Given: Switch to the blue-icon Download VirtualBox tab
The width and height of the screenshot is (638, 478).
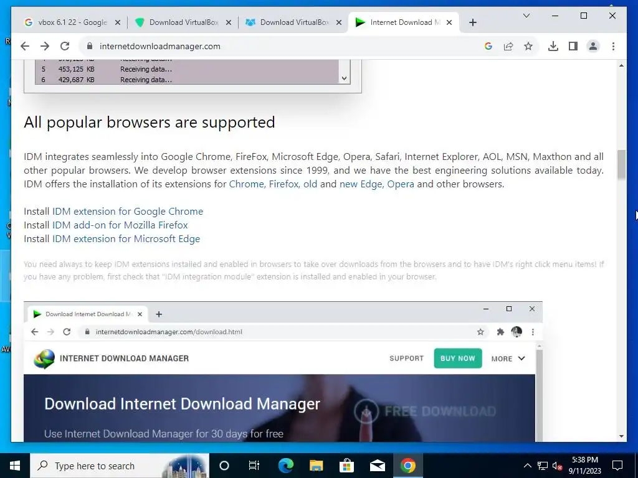Looking at the screenshot, I should [294, 22].
